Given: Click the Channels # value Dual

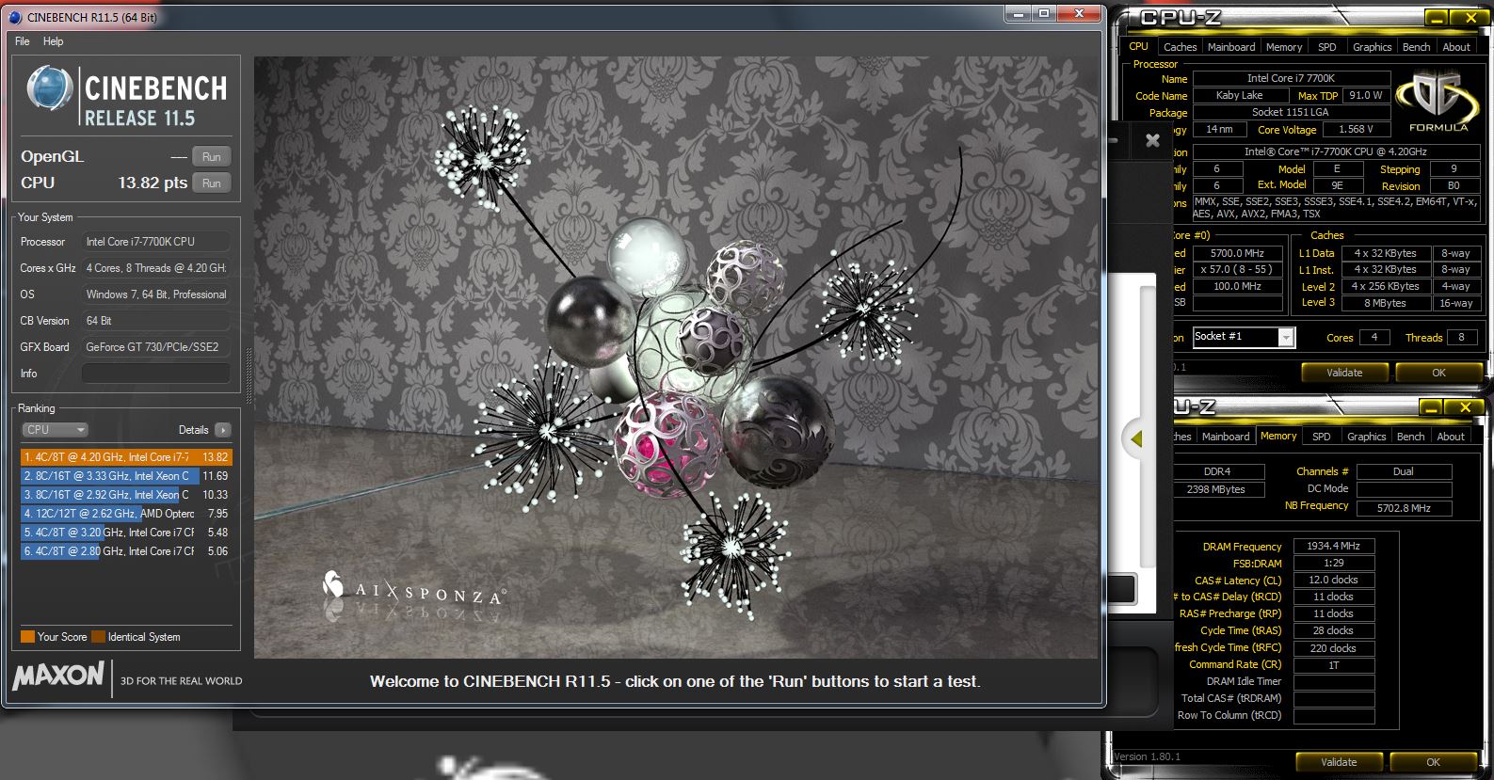Looking at the screenshot, I should (1404, 471).
